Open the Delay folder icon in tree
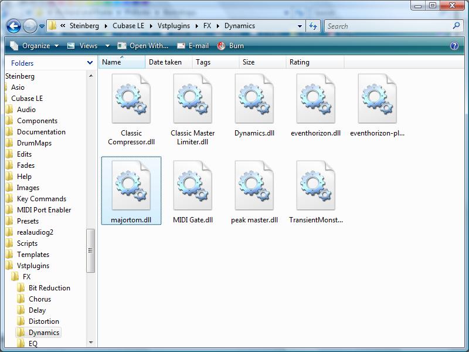469x352 pixels. pos(21,310)
